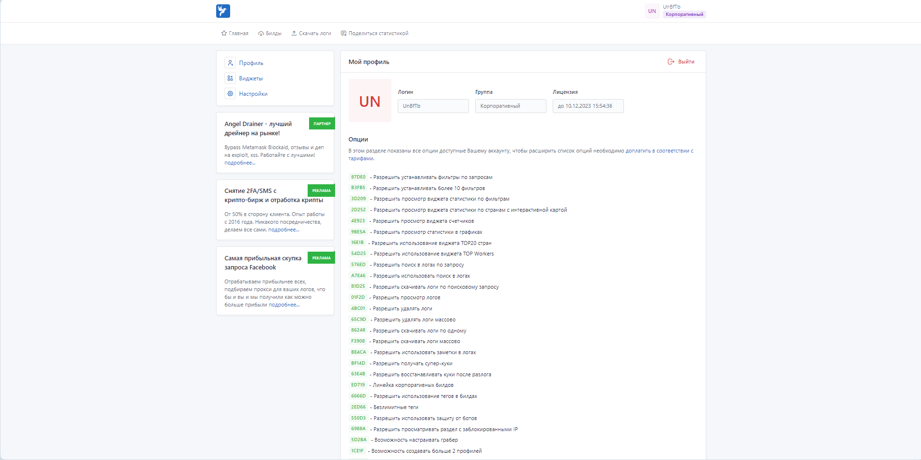
Task: Open the Виджеты sidebar icon
Action: click(x=230, y=78)
